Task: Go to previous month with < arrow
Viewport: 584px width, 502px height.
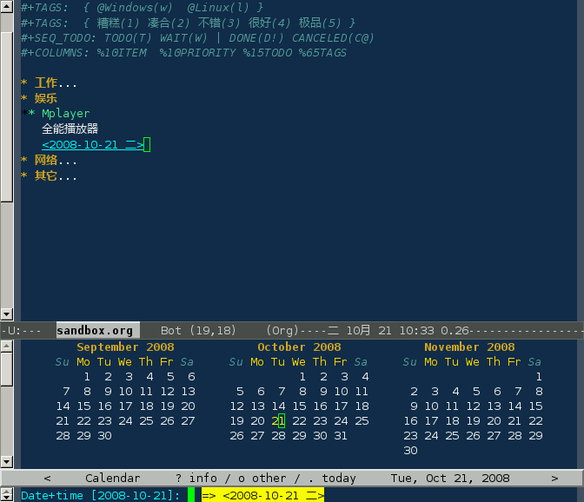Action: pos(47,479)
